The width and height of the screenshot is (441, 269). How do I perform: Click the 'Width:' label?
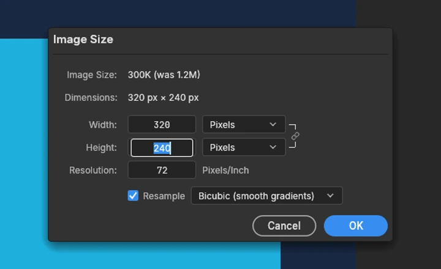(103, 125)
